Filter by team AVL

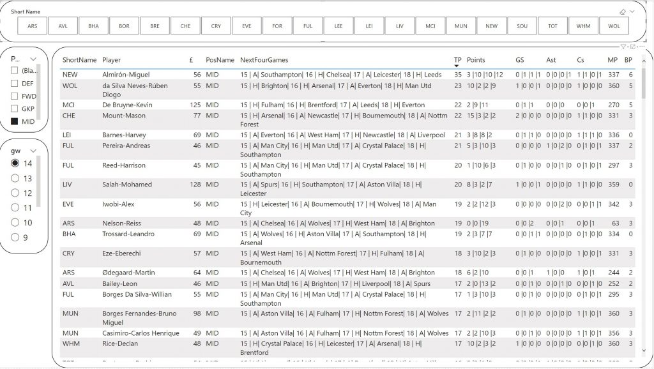coord(63,26)
